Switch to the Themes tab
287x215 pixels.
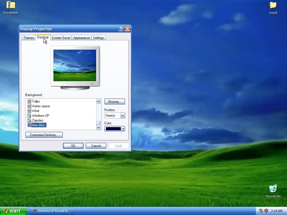29,38
